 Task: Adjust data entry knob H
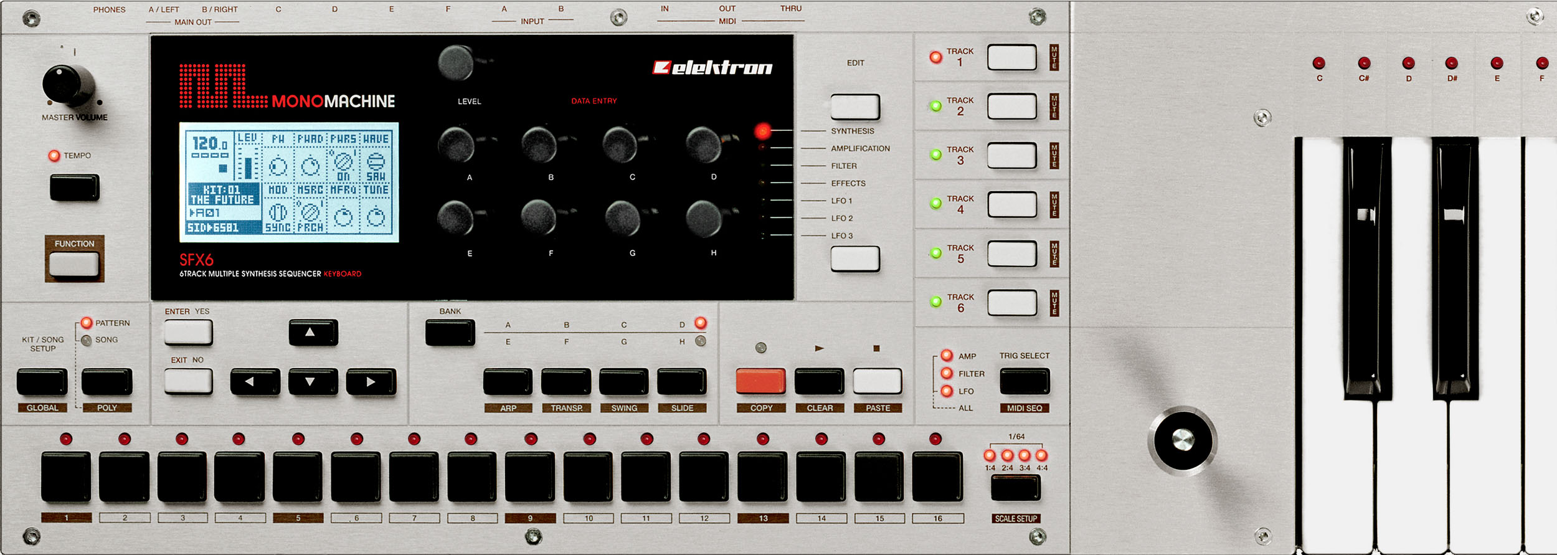tap(704, 219)
